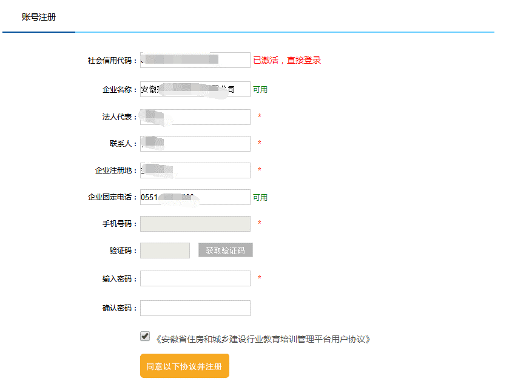Click the 已激活，直接登录 red message
512x384 pixels.
click(x=286, y=61)
